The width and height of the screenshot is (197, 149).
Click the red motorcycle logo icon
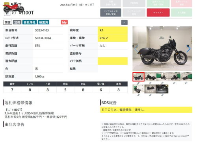(13, 8)
